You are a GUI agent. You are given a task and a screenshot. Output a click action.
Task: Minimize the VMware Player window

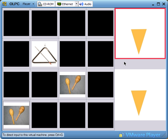coord(153,4)
